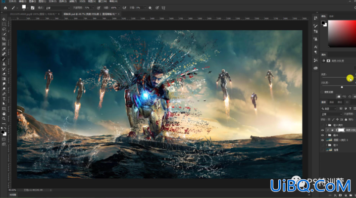Show the 组 2 拷贝 group layer

[322, 125]
